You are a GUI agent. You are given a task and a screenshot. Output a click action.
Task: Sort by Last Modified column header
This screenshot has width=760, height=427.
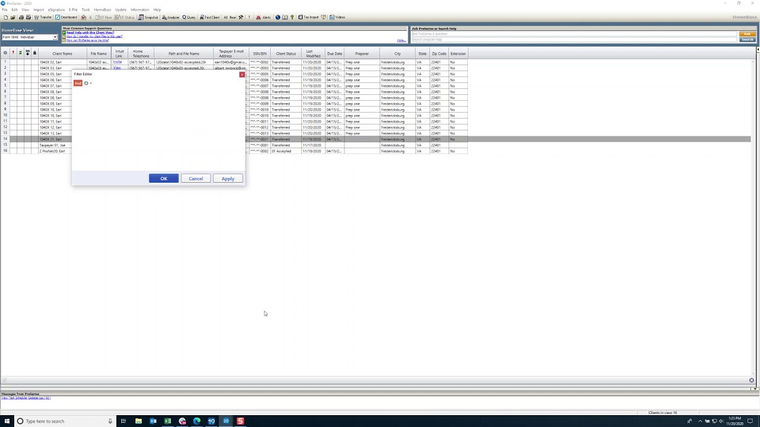313,53
